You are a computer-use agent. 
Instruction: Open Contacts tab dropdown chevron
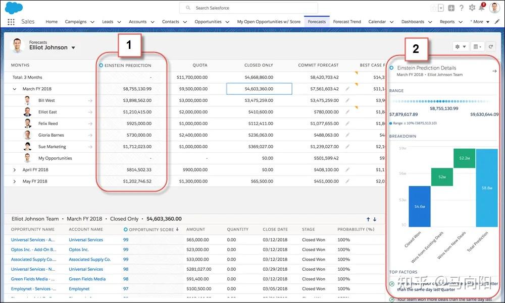tap(185, 22)
